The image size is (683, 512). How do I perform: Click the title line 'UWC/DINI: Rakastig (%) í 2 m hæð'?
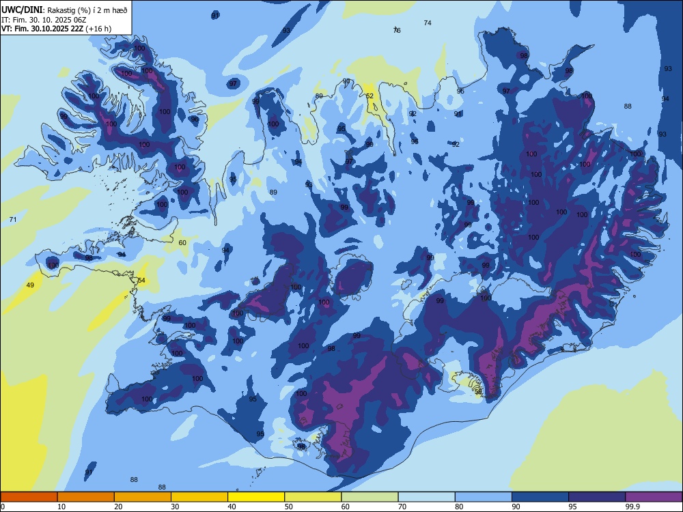click(x=64, y=10)
